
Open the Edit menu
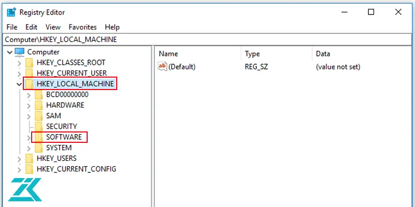(31, 27)
